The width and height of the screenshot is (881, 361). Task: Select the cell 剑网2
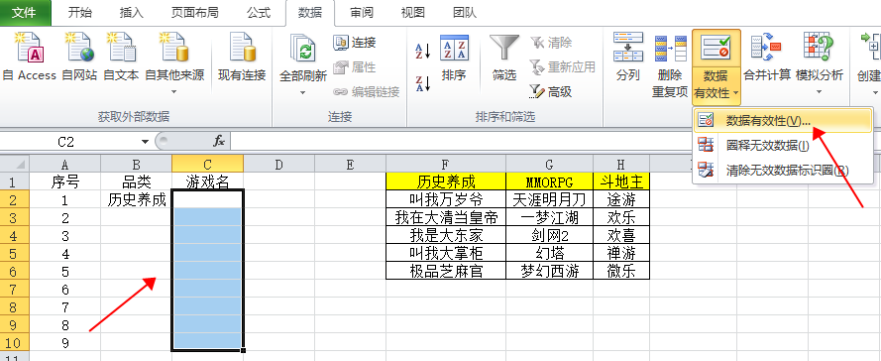pyautogui.click(x=549, y=235)
